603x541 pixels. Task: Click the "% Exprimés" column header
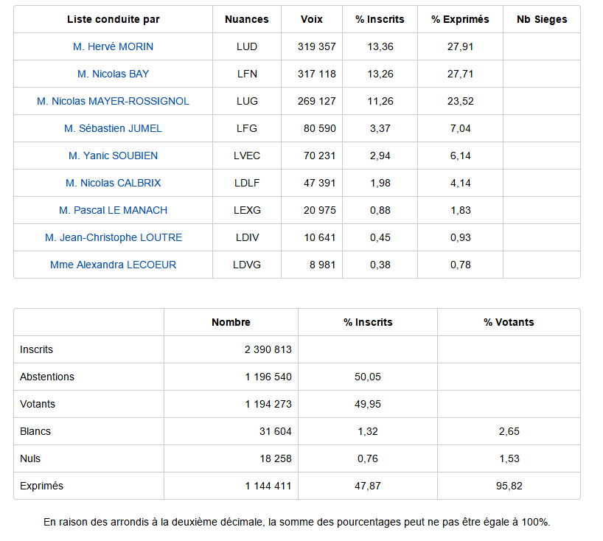tap(460, 19)
